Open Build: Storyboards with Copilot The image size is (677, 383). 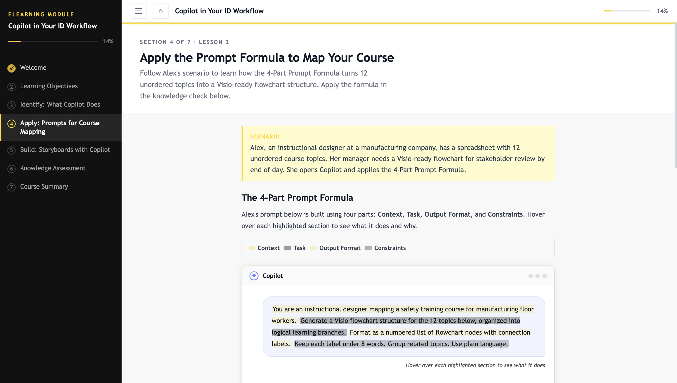65,150
